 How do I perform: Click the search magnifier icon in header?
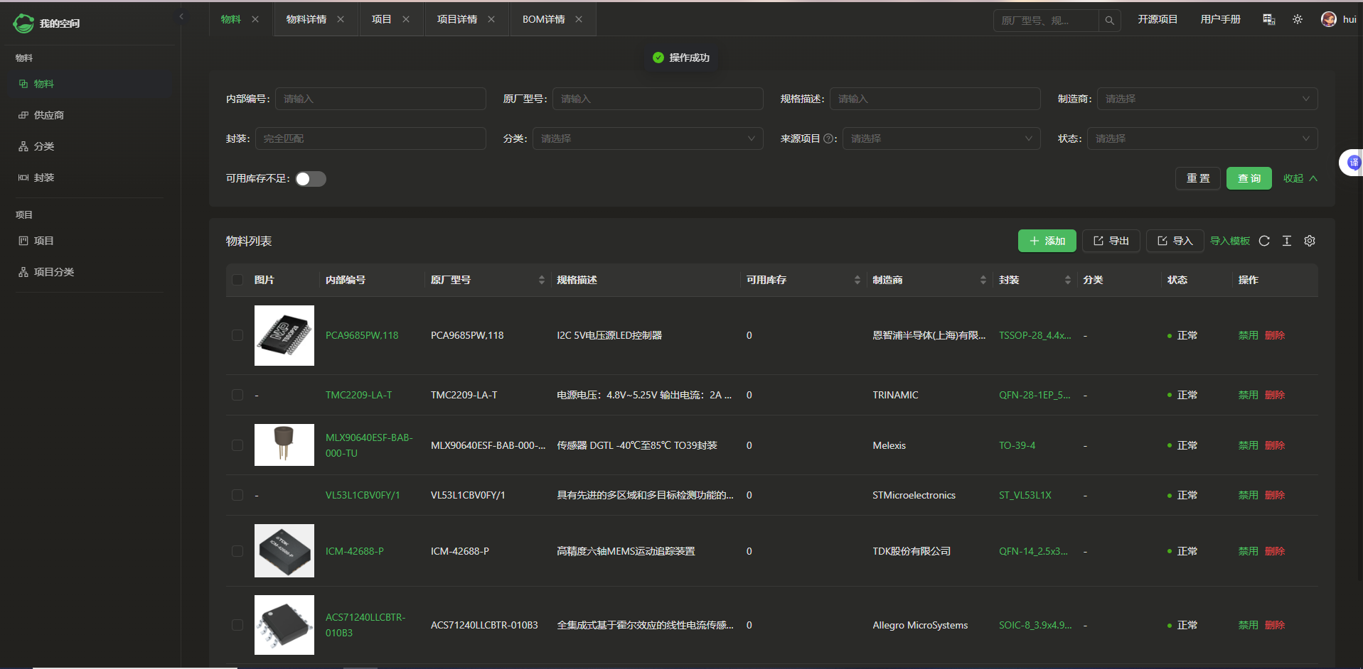(1109, 21)
